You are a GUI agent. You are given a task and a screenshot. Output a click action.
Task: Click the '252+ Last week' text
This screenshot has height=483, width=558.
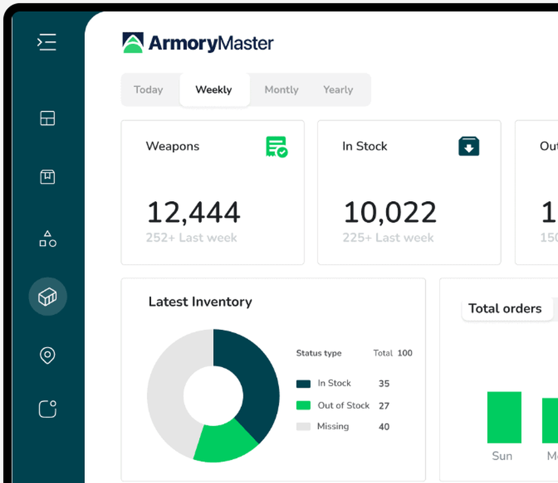[x=191, y=237]
